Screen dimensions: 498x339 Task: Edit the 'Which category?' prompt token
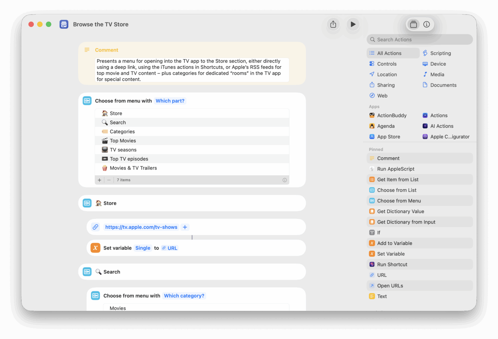184,296
